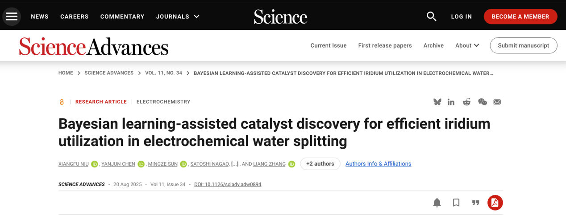Viewport: 566px width, 215px height.
Task: Share article on LinkedIn
Action: coord(451,102)
